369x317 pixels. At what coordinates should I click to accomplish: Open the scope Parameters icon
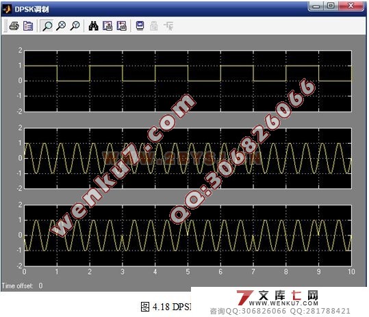(28, 26)
